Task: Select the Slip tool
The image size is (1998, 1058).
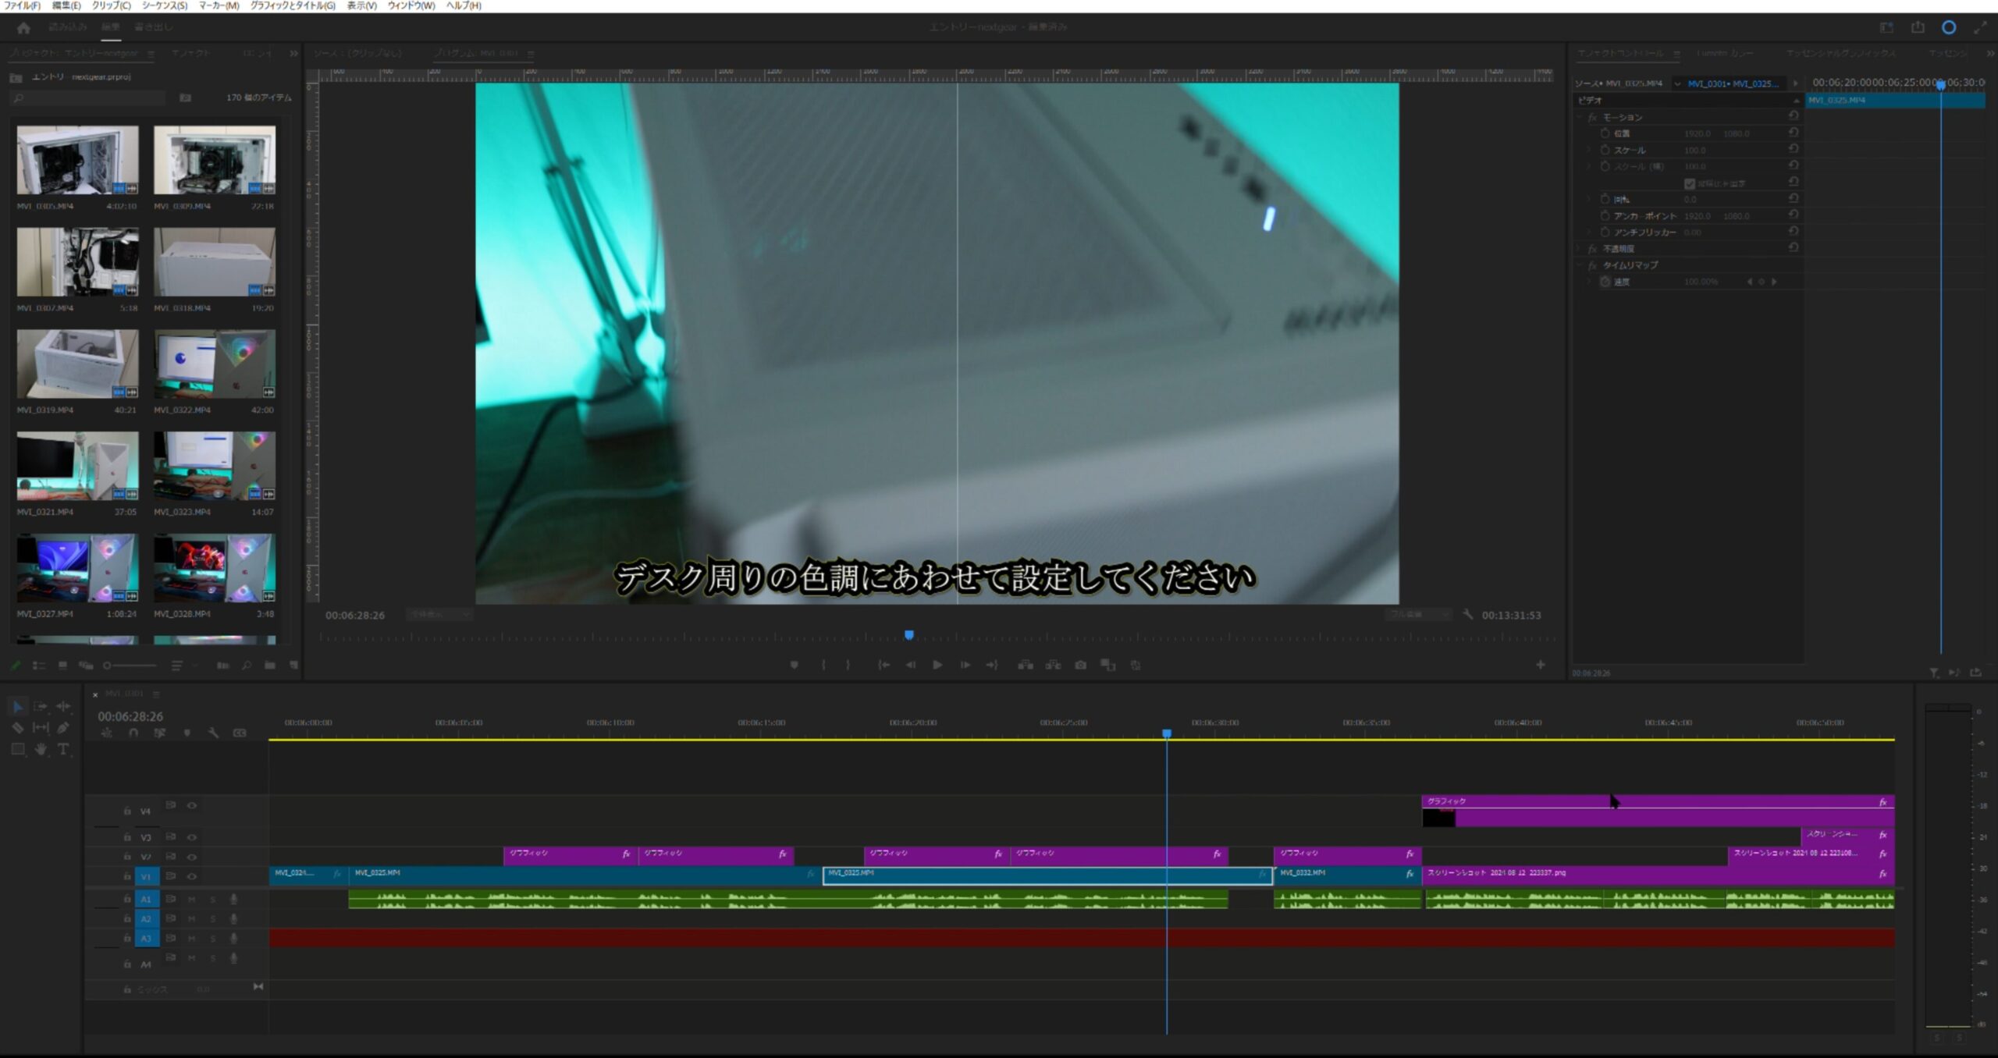Action: (41, 727)
